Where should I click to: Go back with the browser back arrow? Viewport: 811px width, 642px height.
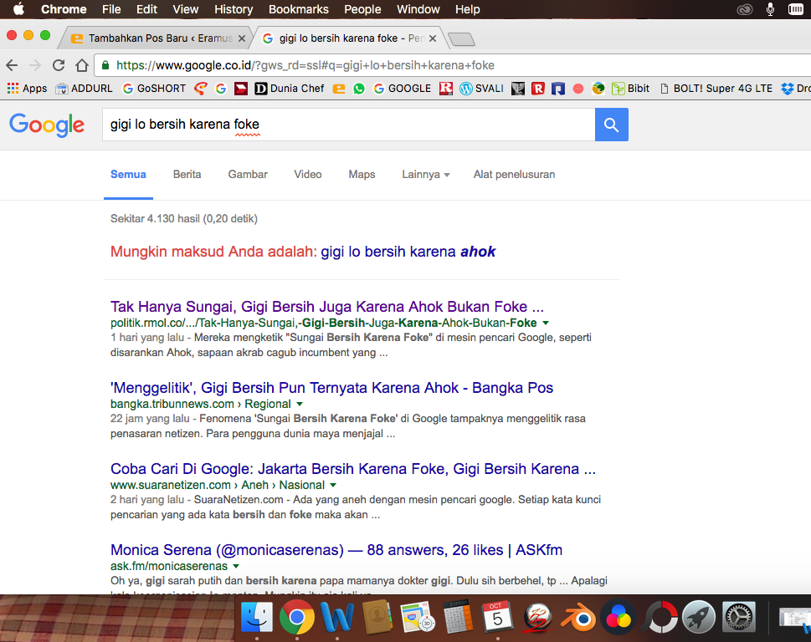(x=12, y=65)
